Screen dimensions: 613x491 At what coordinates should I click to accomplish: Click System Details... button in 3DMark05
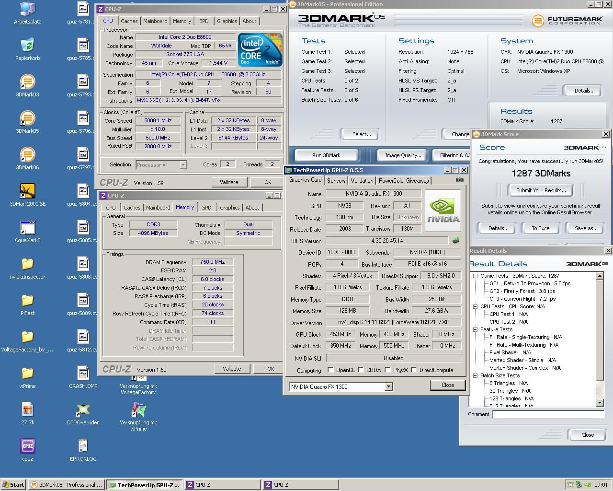[584, 91]
